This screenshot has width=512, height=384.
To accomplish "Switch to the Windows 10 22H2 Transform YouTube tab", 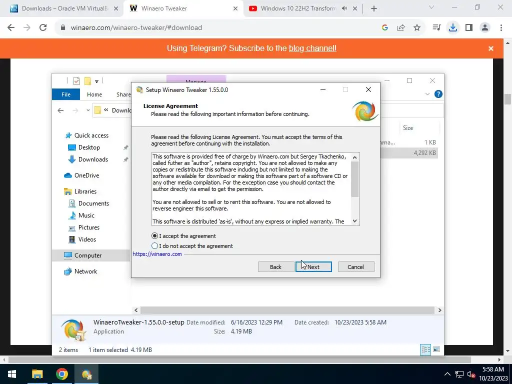I will coord(298,8).
